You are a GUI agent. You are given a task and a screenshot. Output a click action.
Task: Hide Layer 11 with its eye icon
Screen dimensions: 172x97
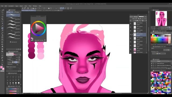point(131,27)
